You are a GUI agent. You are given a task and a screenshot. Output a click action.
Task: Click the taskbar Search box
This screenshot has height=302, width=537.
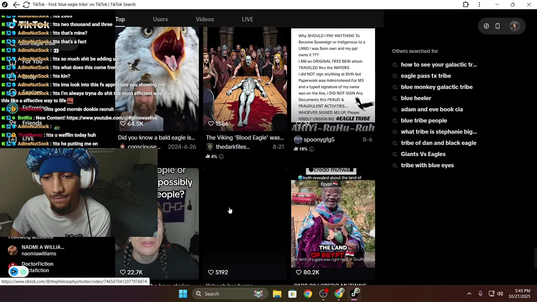tap(229, 294)
